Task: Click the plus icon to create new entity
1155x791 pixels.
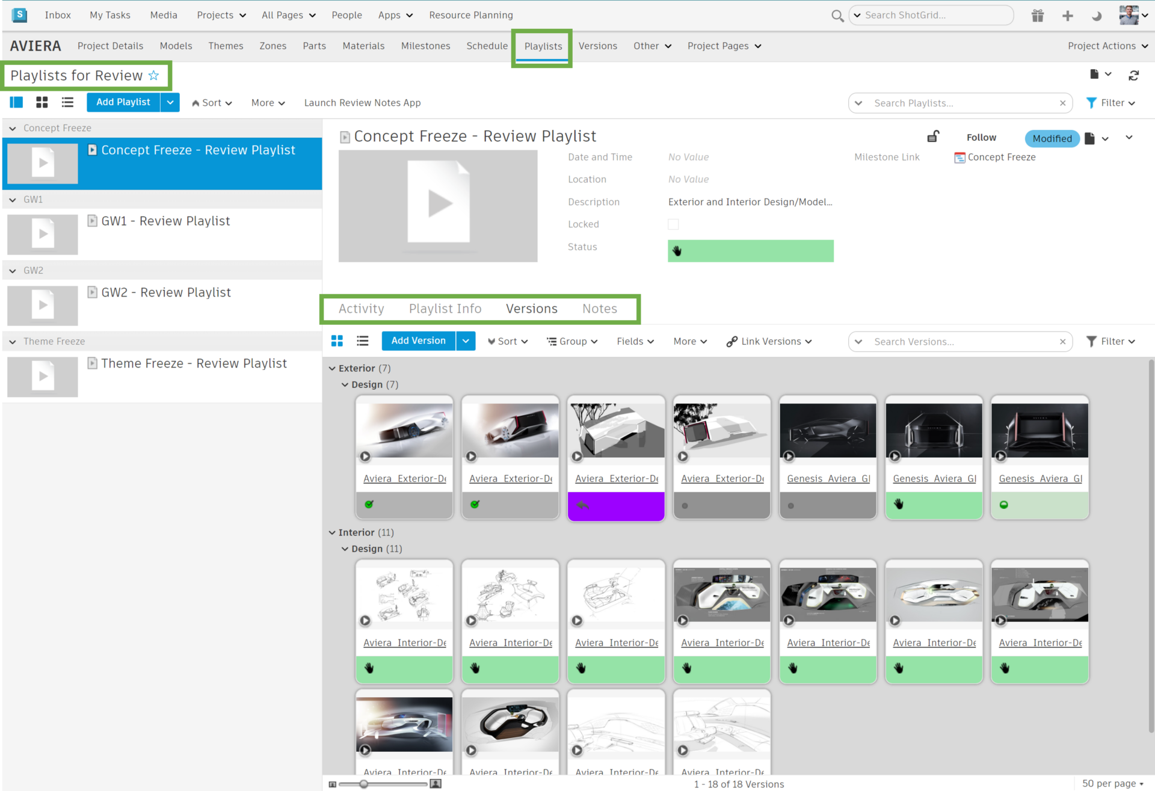Action: point(1068,15)
